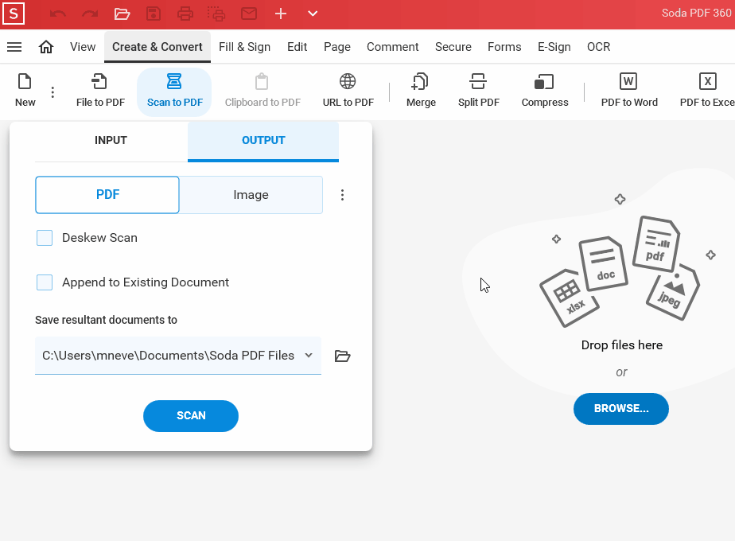Send by email using envelope icon
Viewport: 735px width, 541px height.
coord(249,14)
